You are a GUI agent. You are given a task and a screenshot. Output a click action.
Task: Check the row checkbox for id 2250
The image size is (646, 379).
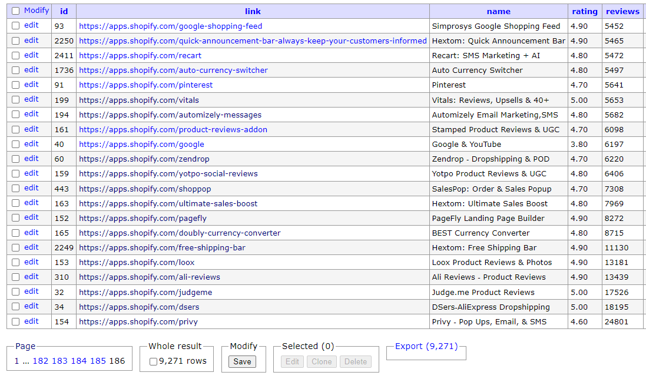[x=16, y=41]
